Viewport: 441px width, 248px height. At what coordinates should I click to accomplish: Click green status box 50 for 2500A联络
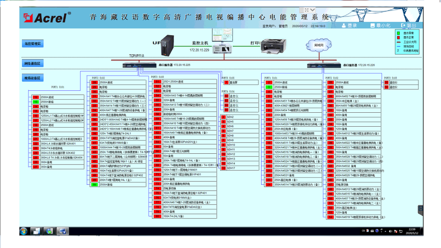click(94, 185)
